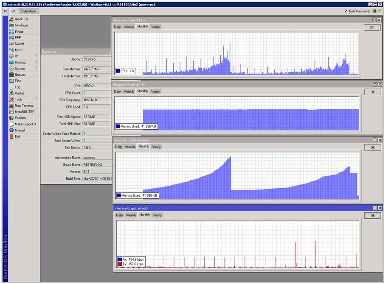Open the Quick Set icon in sidebar
Image resolution: width=385 pixels, height=284 pixels.
point(11,19)
